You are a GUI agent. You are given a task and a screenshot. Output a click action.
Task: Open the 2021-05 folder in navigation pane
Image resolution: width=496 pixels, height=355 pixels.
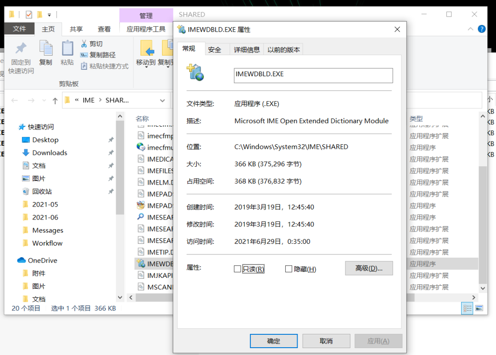pos(40,204)
